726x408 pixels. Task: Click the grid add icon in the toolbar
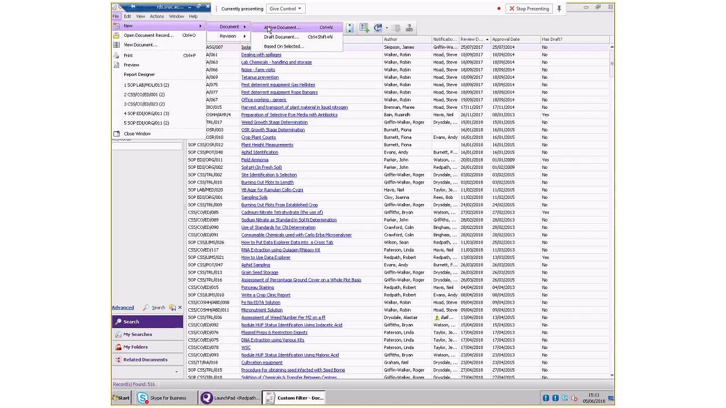pyautogui.click(x=364, y=28)
